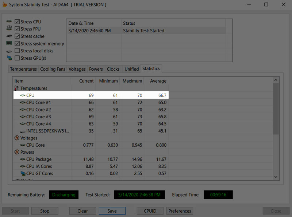
Task: Enable the Stress GPU(s) checkbox
Action: click(17, 58)
